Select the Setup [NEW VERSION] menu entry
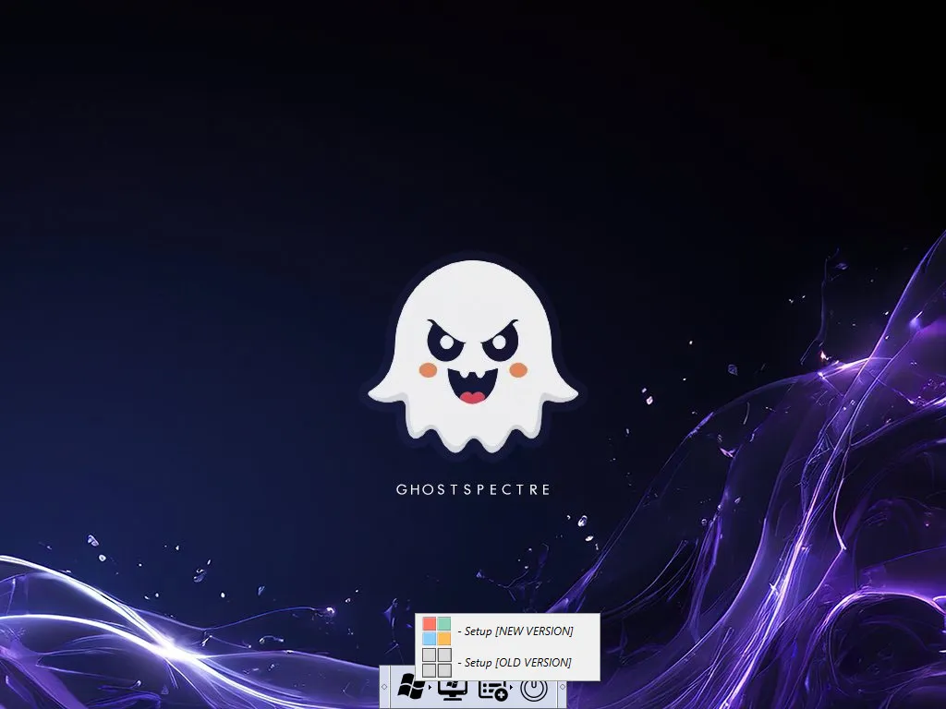 [x=517, y=631]
